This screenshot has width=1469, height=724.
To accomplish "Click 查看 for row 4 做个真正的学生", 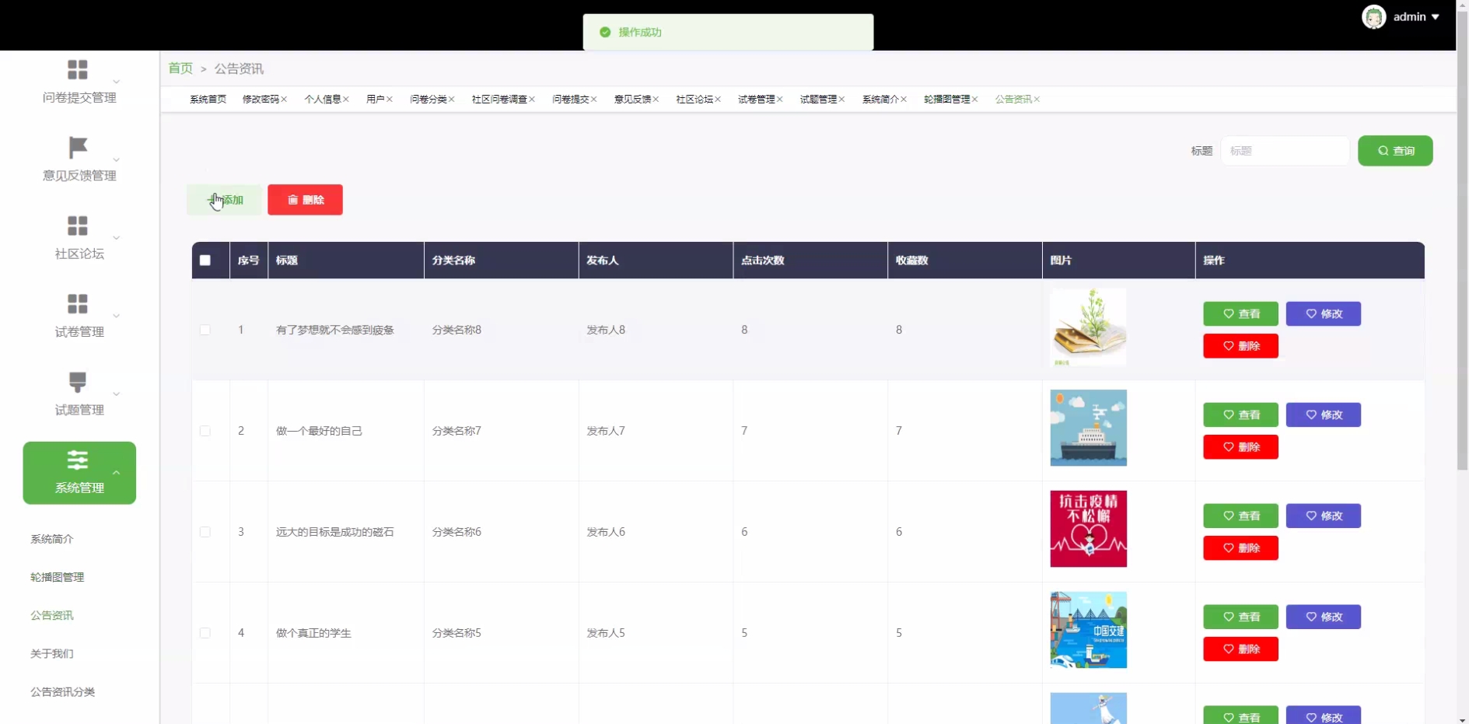I will coord(1240,617).
